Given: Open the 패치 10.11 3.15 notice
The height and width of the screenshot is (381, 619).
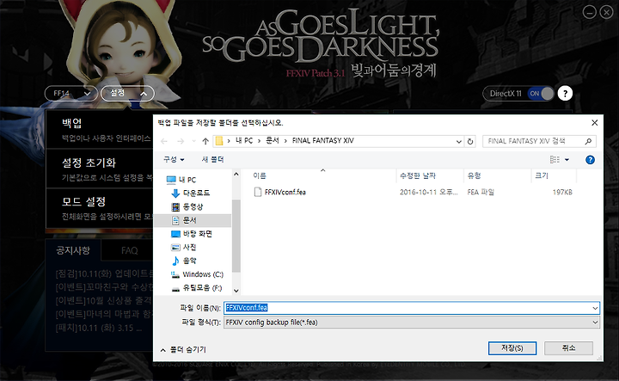Looking at the screenshot, I should coord(99,328).
